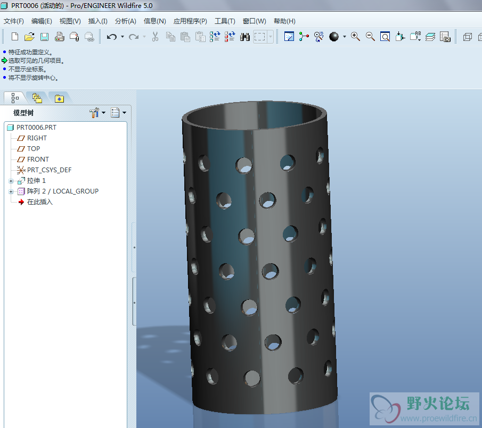Switch to the Favorites navigator tab
This screenshot has width=482, height=428.
coord(59,98)
